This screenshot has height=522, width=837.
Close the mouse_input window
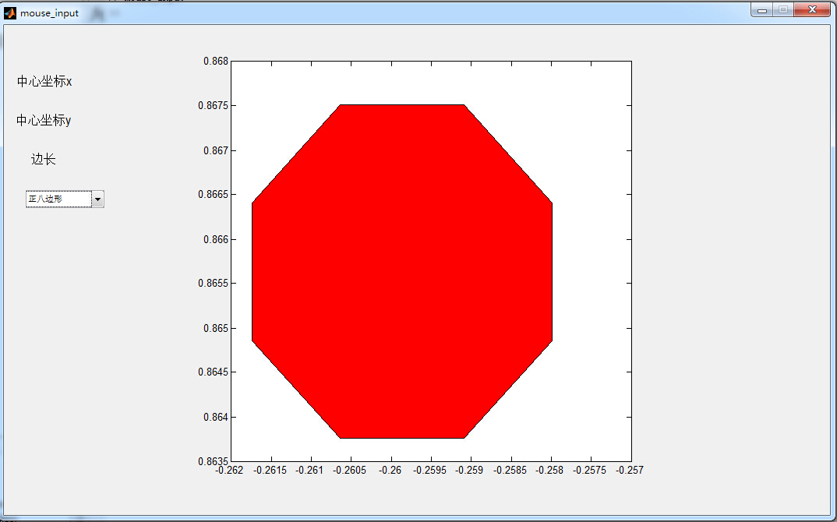pyautogui.click(x=812, y=9)
